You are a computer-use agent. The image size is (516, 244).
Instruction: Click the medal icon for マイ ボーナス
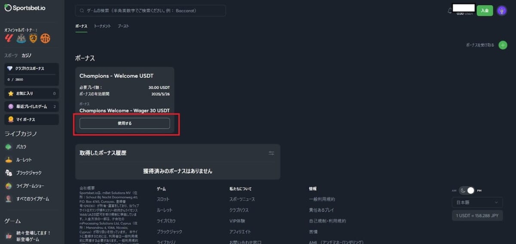[x=11, y=119]
